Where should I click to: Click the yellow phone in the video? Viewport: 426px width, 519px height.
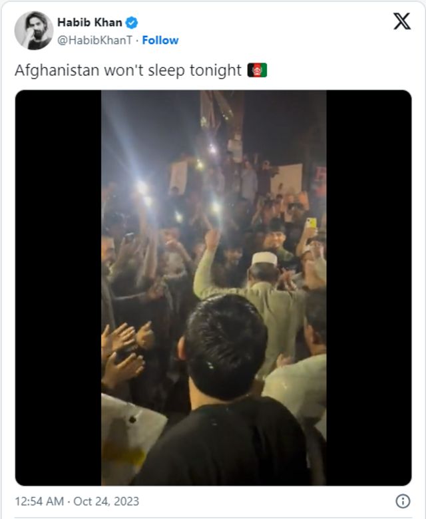[311, 223]
